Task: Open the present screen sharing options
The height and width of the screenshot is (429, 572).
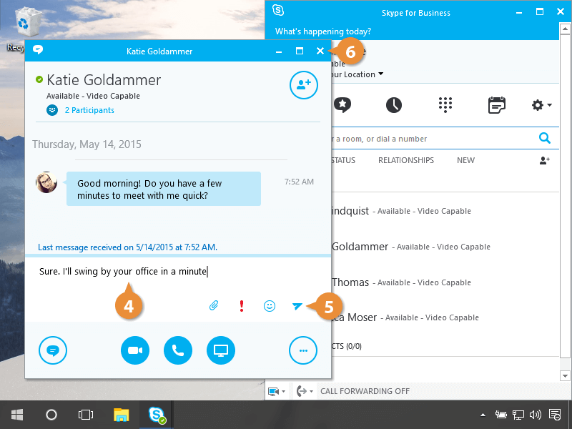Action: pyautogui.click(x=221, y=350)
